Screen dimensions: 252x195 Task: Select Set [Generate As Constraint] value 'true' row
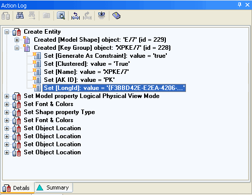pos(105,56)
